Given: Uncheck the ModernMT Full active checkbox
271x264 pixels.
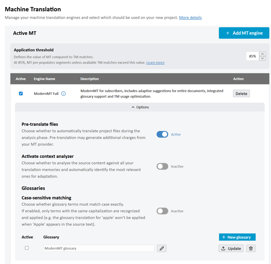Looking at the screenshot, I should pyautogui.click(x=21, y=94).
